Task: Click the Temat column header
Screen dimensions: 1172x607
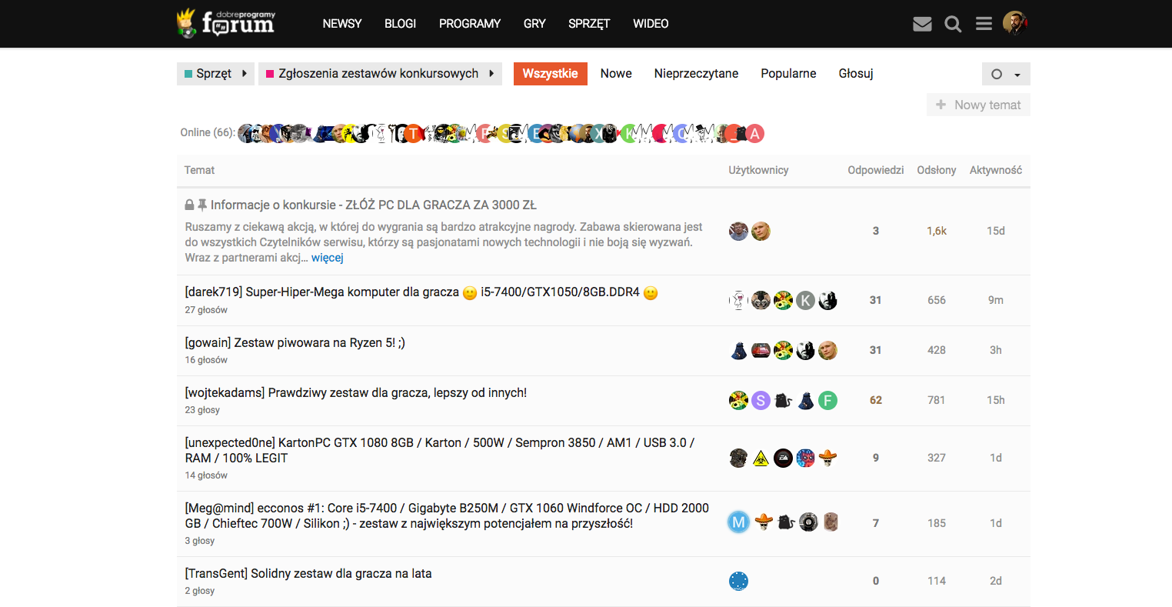Action: click(200, 170)
